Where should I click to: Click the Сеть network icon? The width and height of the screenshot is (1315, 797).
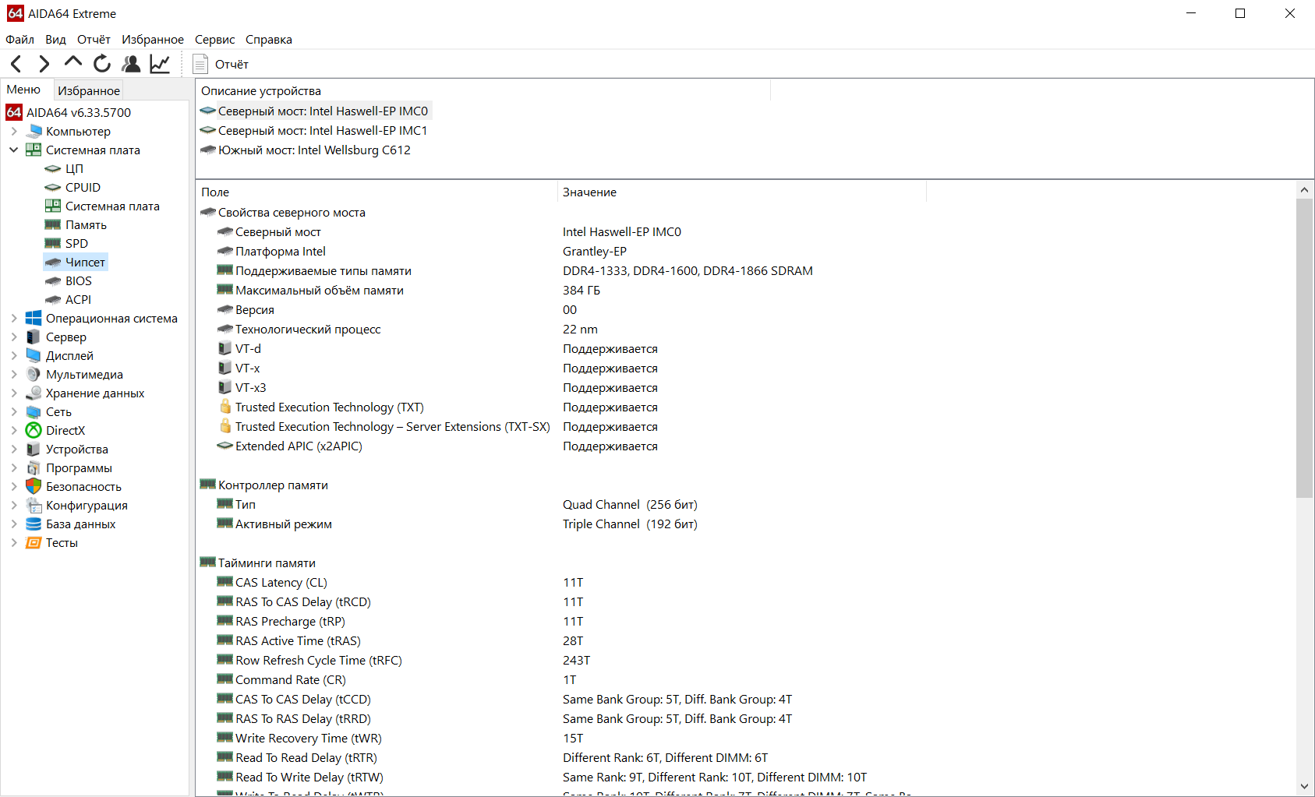pos(34,412)
